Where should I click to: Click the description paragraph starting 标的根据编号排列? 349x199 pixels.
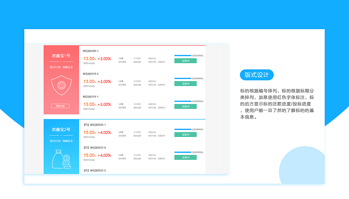(277, 104)
